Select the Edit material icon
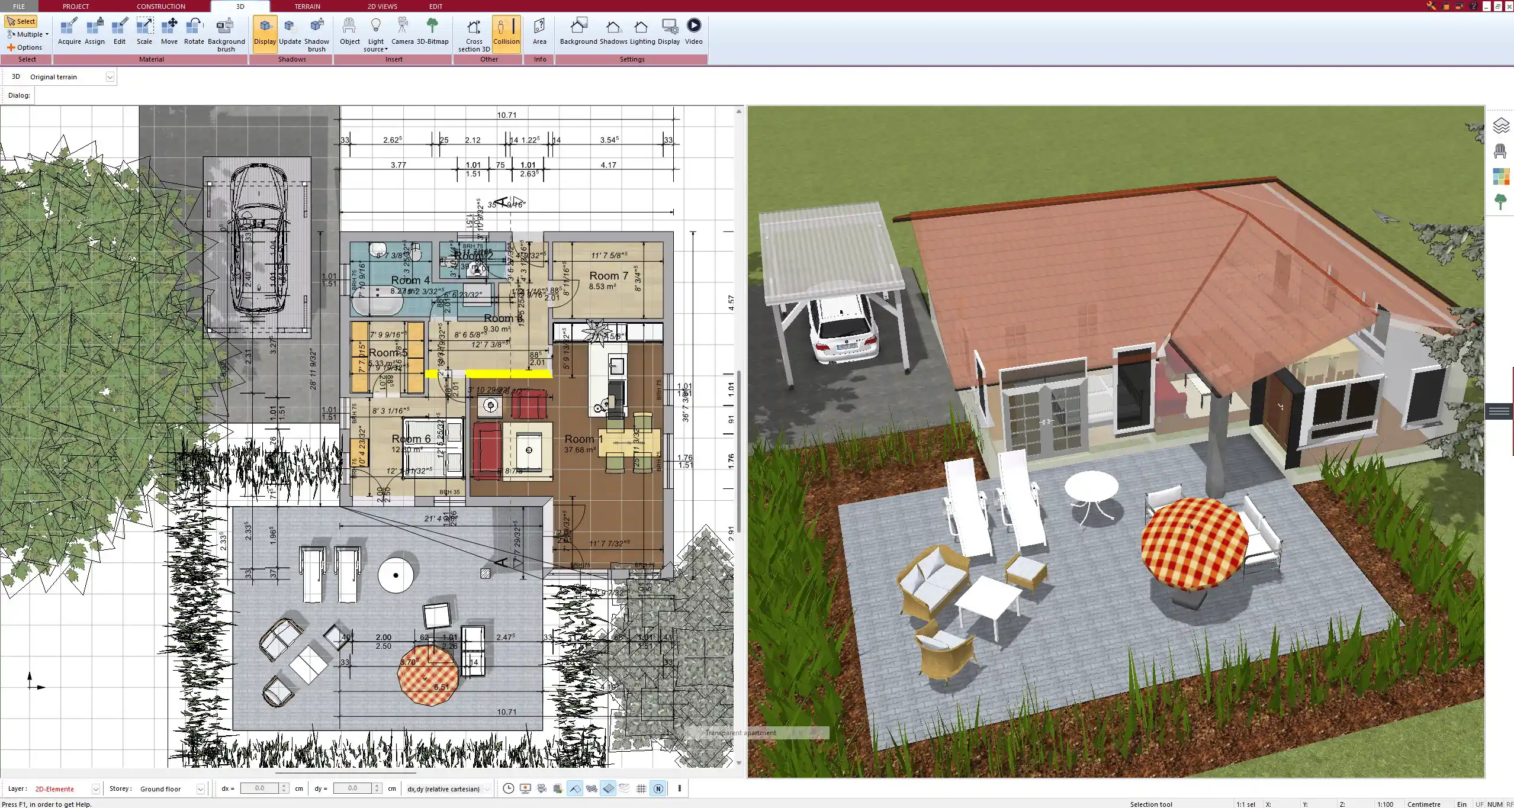 pos(120,31)
